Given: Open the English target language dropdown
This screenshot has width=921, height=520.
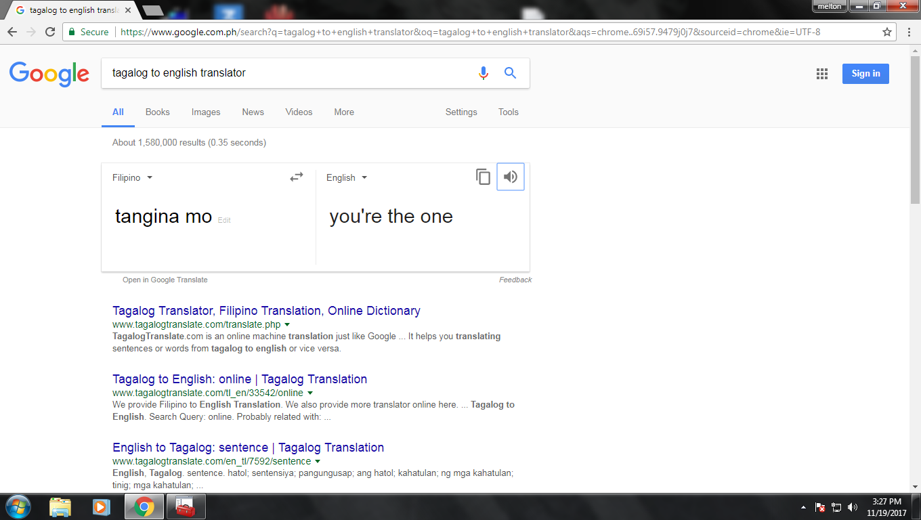Looking at the screenshot, I should pos(347,177).
